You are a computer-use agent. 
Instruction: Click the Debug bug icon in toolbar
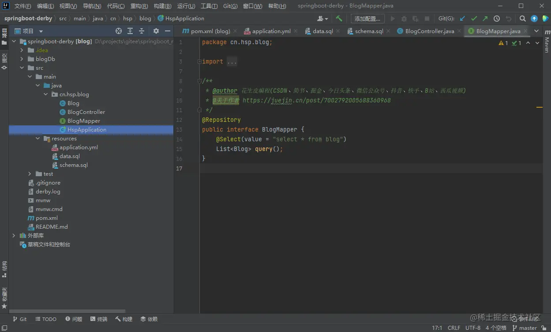click(x=404, y=19)
